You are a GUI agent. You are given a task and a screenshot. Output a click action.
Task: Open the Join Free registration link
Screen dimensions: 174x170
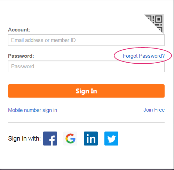coord(154,110)
